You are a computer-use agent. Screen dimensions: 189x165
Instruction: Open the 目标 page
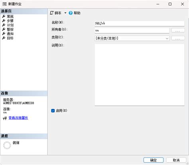point(10,38)
